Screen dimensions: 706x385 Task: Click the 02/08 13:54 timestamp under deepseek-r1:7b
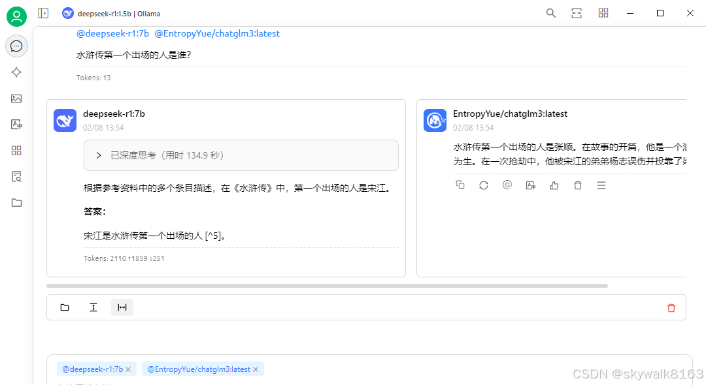(103, 128)
